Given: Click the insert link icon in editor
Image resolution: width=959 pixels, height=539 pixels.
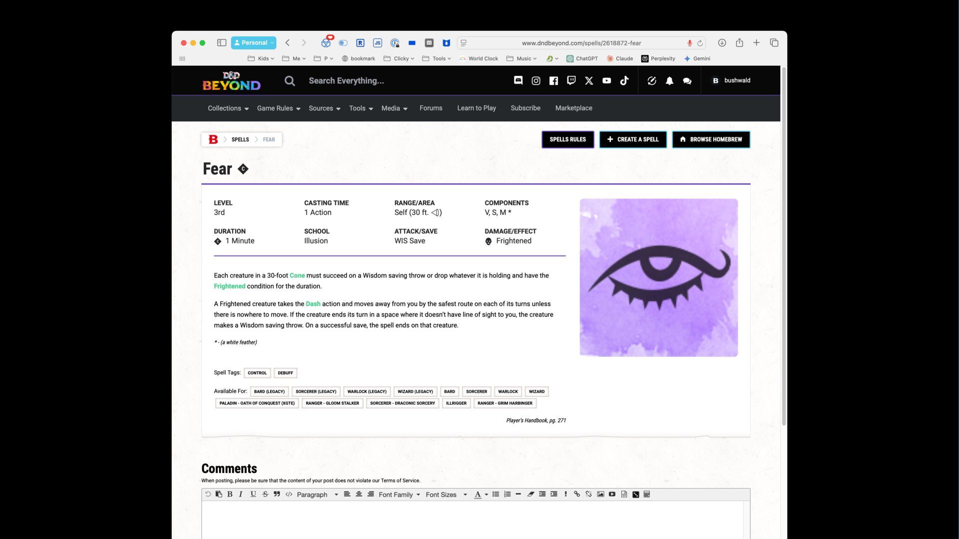Looking at the screenshot, I should (577, 494).
